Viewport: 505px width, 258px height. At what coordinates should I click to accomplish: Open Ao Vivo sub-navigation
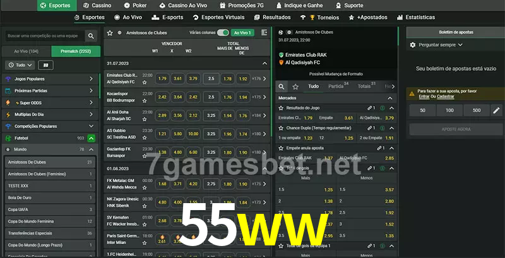128,18
